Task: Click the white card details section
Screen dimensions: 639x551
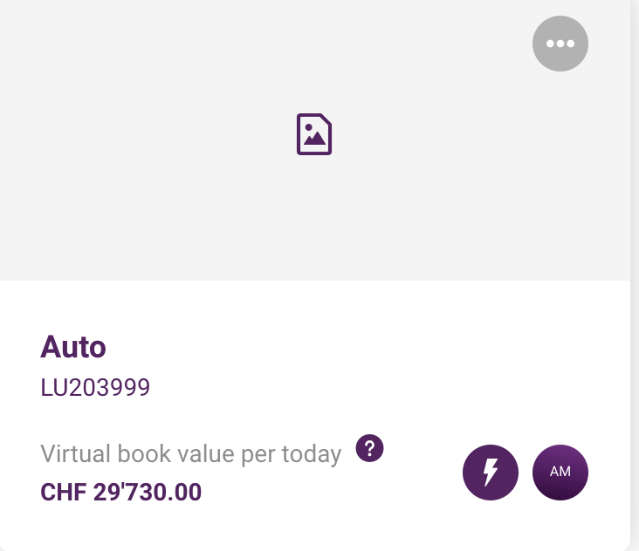Action: (315, 415)
